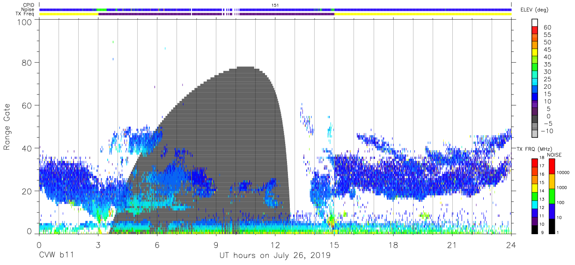Click the "45" value in ELEV legend
Screen dimensions: 575x265
point(547,50)
